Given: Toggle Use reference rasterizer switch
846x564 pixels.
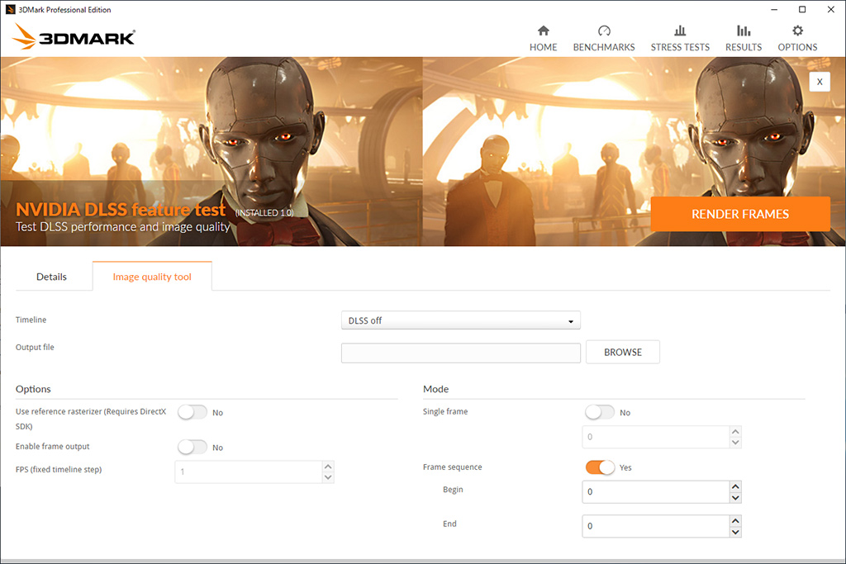Looking at the screenshot, I should (x=192, y=413).
